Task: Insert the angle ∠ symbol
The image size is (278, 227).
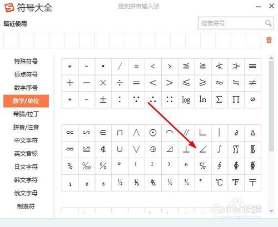Action: pyautogui.click(x=203, y=149)
